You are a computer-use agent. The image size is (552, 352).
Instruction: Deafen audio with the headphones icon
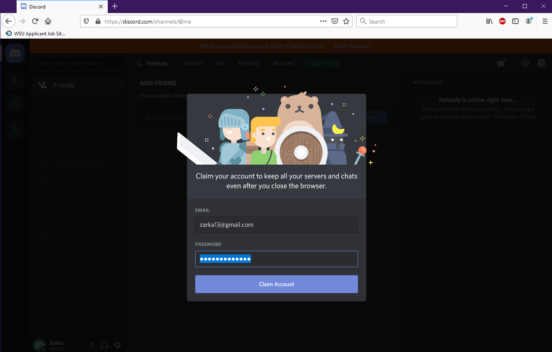tap(104, 345)
